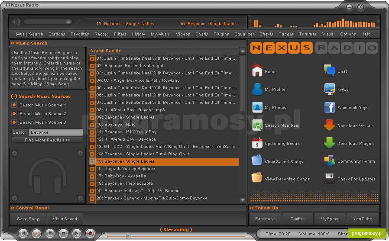
Task: Open the Tagger menu
Action: 286,34
